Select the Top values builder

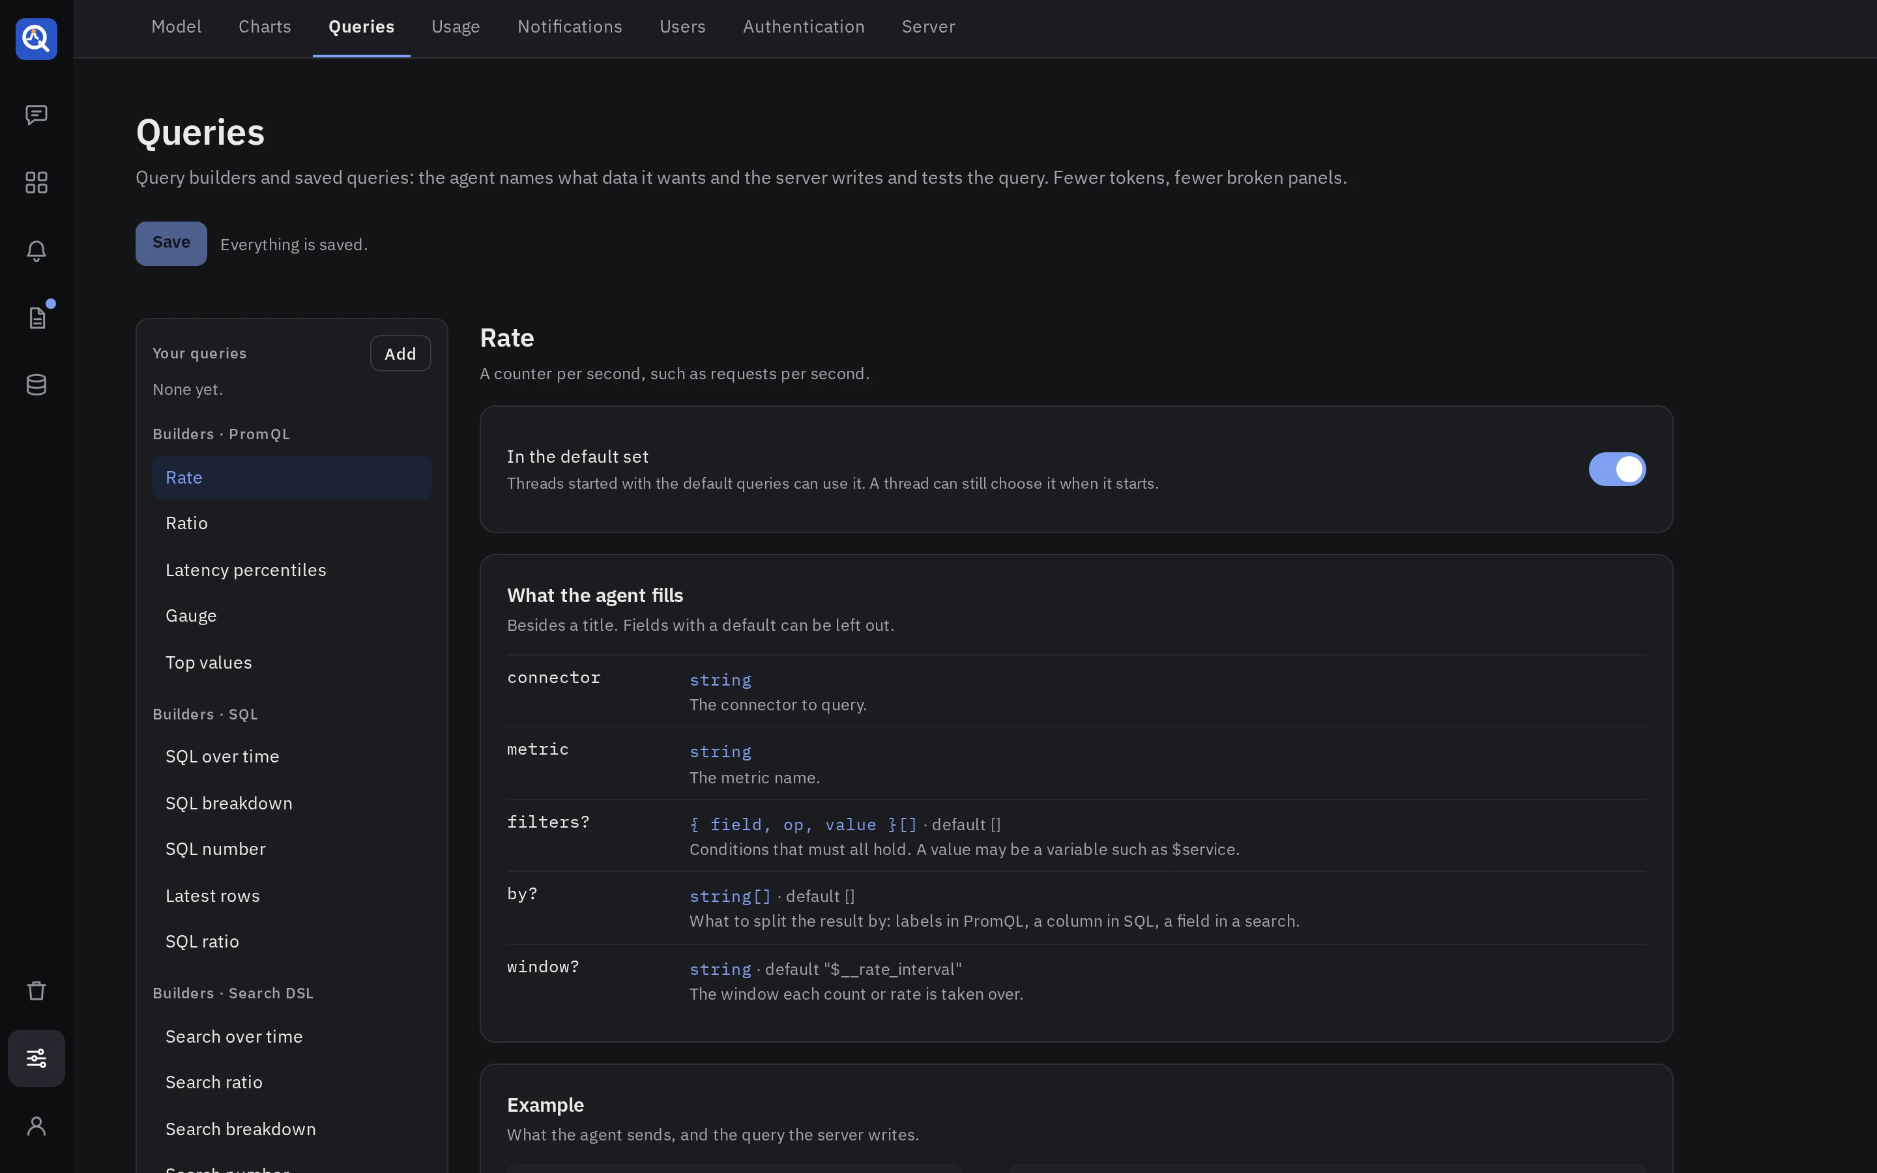(291, 663)
